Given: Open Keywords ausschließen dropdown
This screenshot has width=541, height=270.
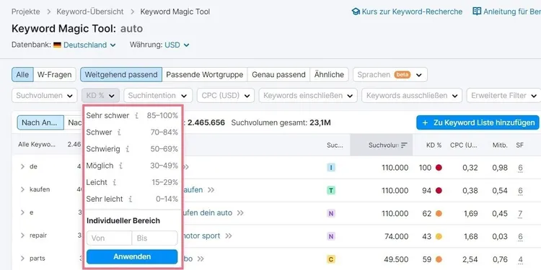Looking at the screenshot, I should click(412, 95).
